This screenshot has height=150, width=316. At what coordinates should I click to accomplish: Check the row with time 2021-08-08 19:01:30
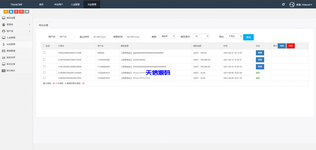pos(44,78)
